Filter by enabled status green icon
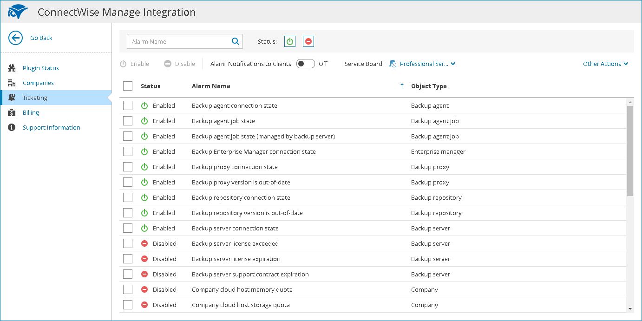The image size is (642, 321). tap(290, 41)
